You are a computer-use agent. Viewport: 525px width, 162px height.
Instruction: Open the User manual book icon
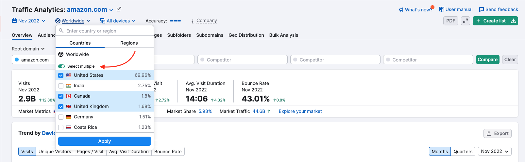[442, 9]
